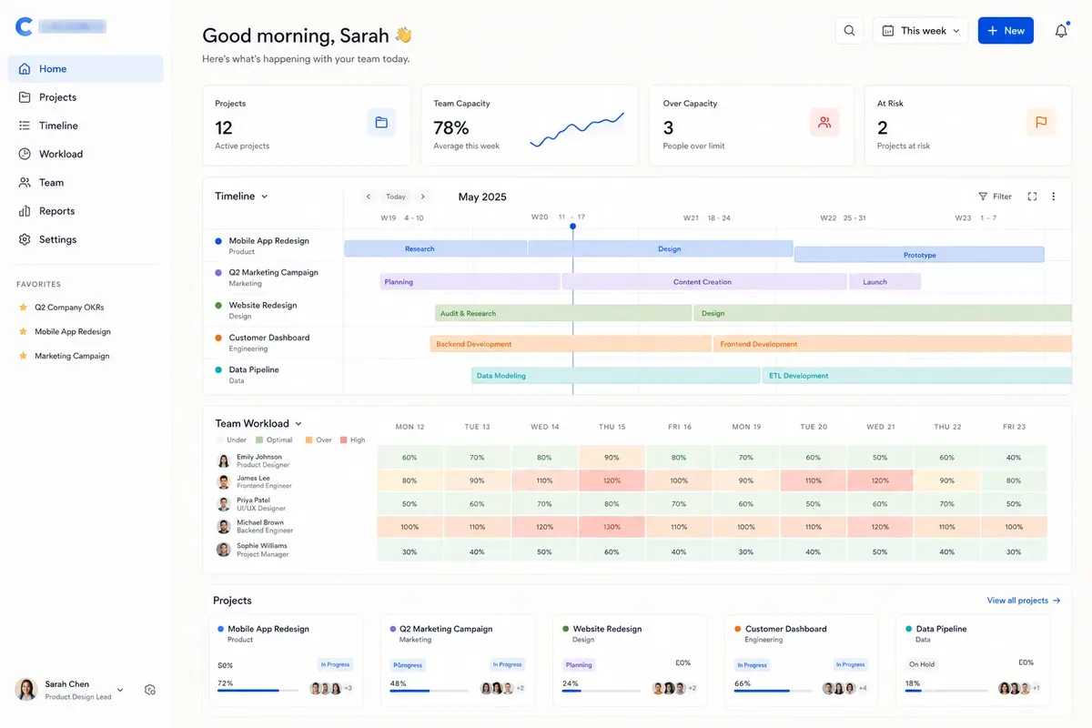1092x728 pixels.
Task: Open Reports in the sidebar
Action: click(86, 211)
